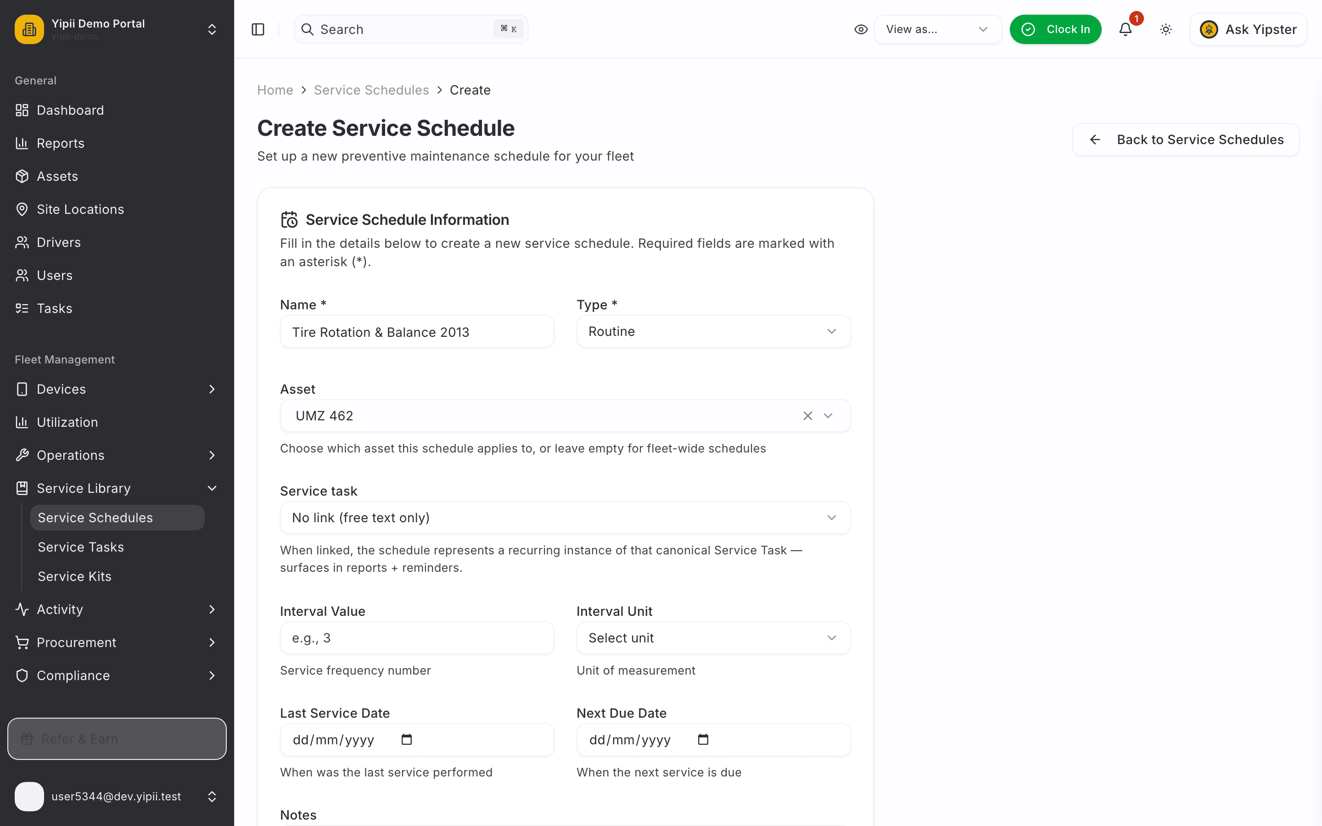Screen dimensions: 1322x826
Task: Click the Last Service Date field
Action: [417, 740]
